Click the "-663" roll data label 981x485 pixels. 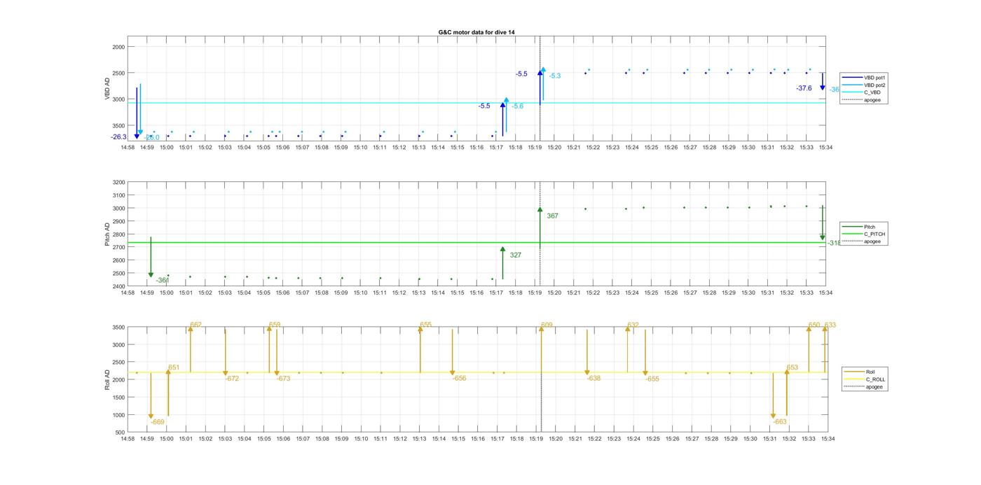click(x=780, y=422)
